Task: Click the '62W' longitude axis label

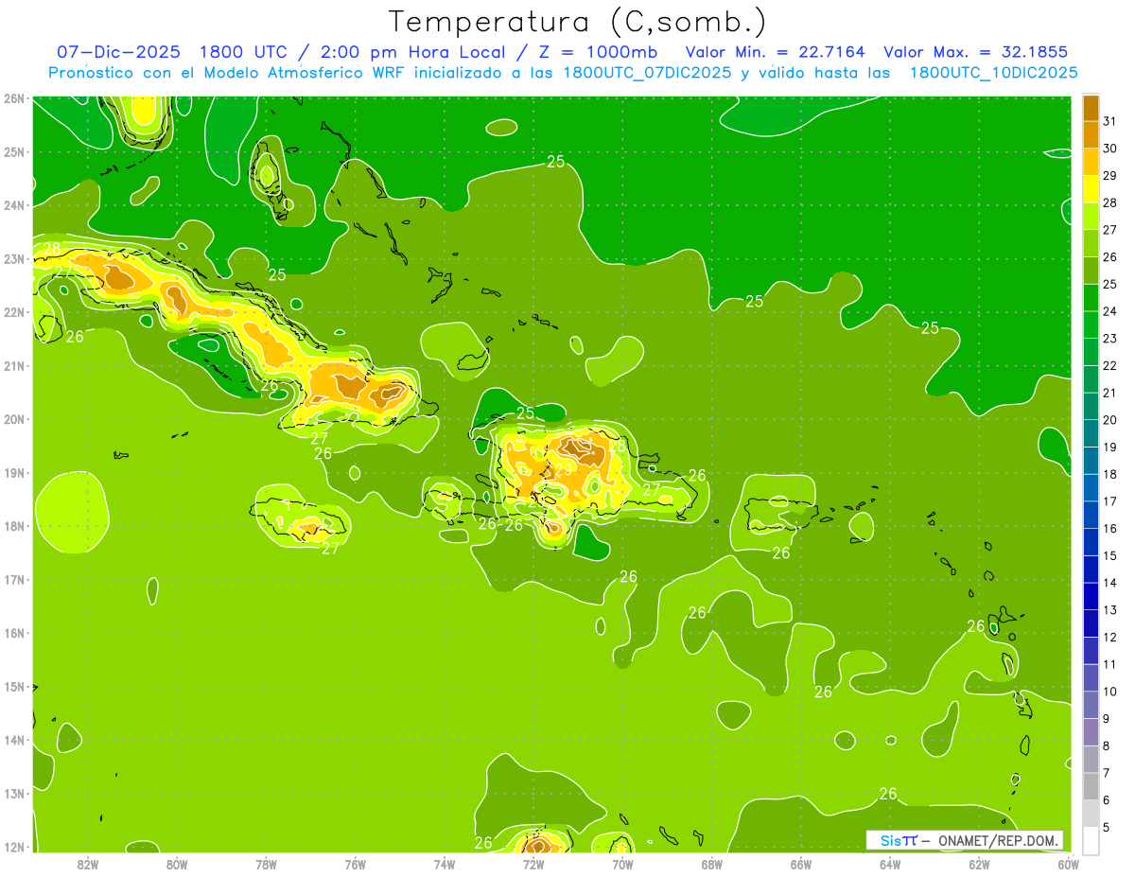Action: (979, 864)
